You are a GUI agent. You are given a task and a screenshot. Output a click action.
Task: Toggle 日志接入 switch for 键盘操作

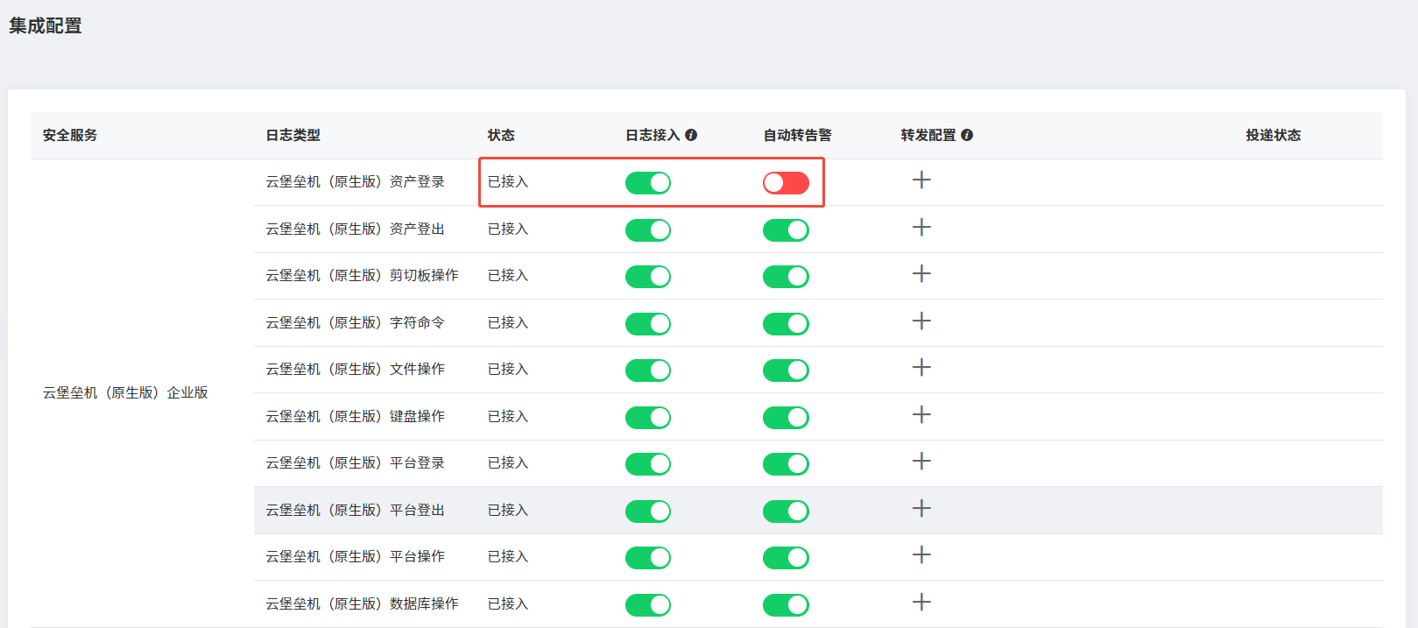648,417
